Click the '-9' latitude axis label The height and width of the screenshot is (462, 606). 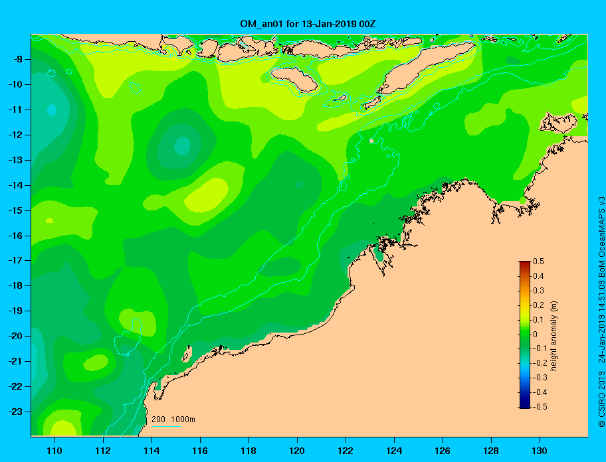18,60
